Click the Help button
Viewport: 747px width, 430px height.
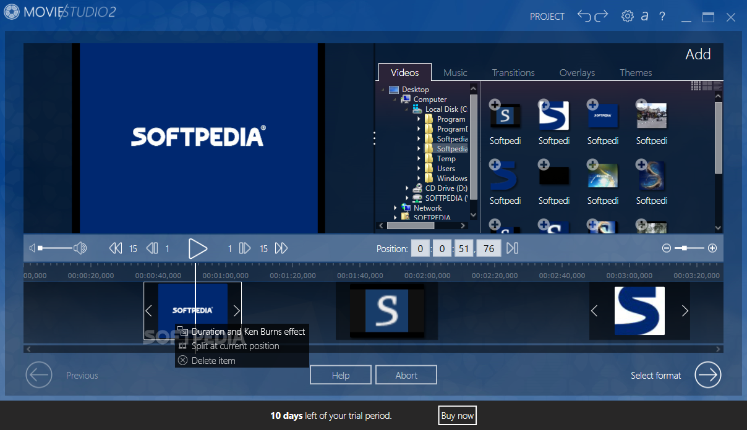click(341, 375)
